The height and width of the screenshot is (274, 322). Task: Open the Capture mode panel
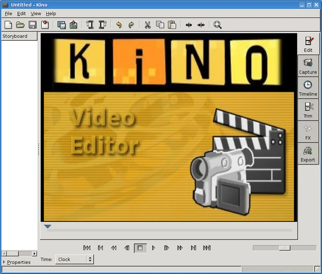coord(308,65)
